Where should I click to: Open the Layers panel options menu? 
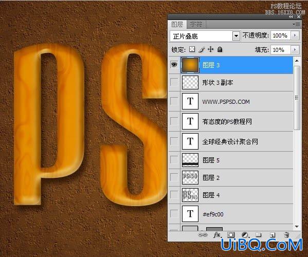click(x=297, y=24)
